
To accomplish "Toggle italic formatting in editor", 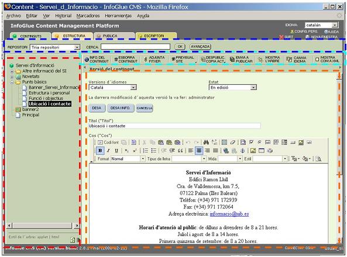I will (x=108, y=151).
